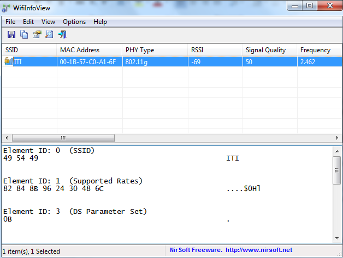The image size is (343, 258).
Task: Click the hex bytes '49 54 49'
Action: [x=21, y=158]
